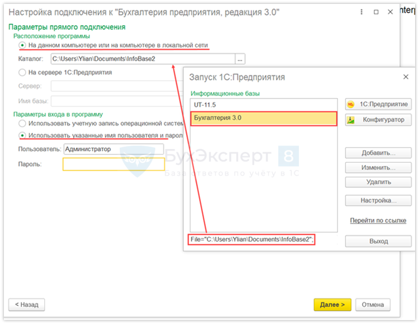The height and width of the screenshot is (324, 419).
Task: Close the connection settings window
Action: click(x=390, y=12)
